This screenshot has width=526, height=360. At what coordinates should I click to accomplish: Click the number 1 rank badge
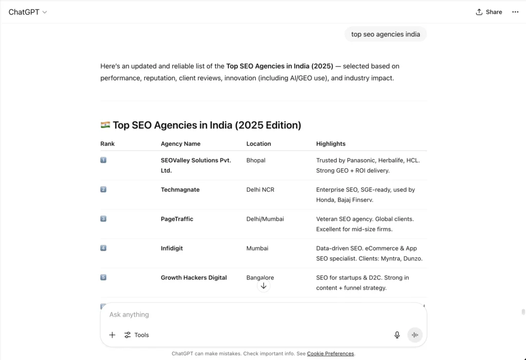click(103, 160)
